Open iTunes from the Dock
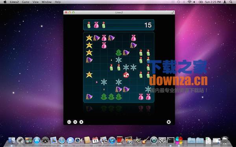 click(x=112, y=140)
